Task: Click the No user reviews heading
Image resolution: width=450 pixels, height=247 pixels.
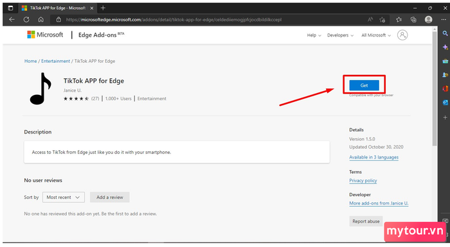Action: tap(43, 180)
